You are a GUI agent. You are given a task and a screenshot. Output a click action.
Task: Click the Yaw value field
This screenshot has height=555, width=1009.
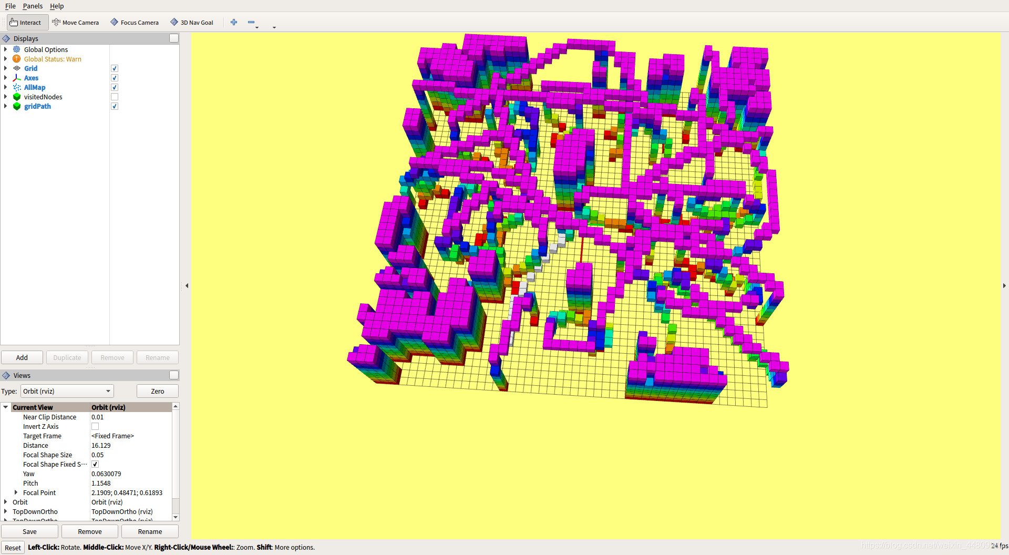131,474
